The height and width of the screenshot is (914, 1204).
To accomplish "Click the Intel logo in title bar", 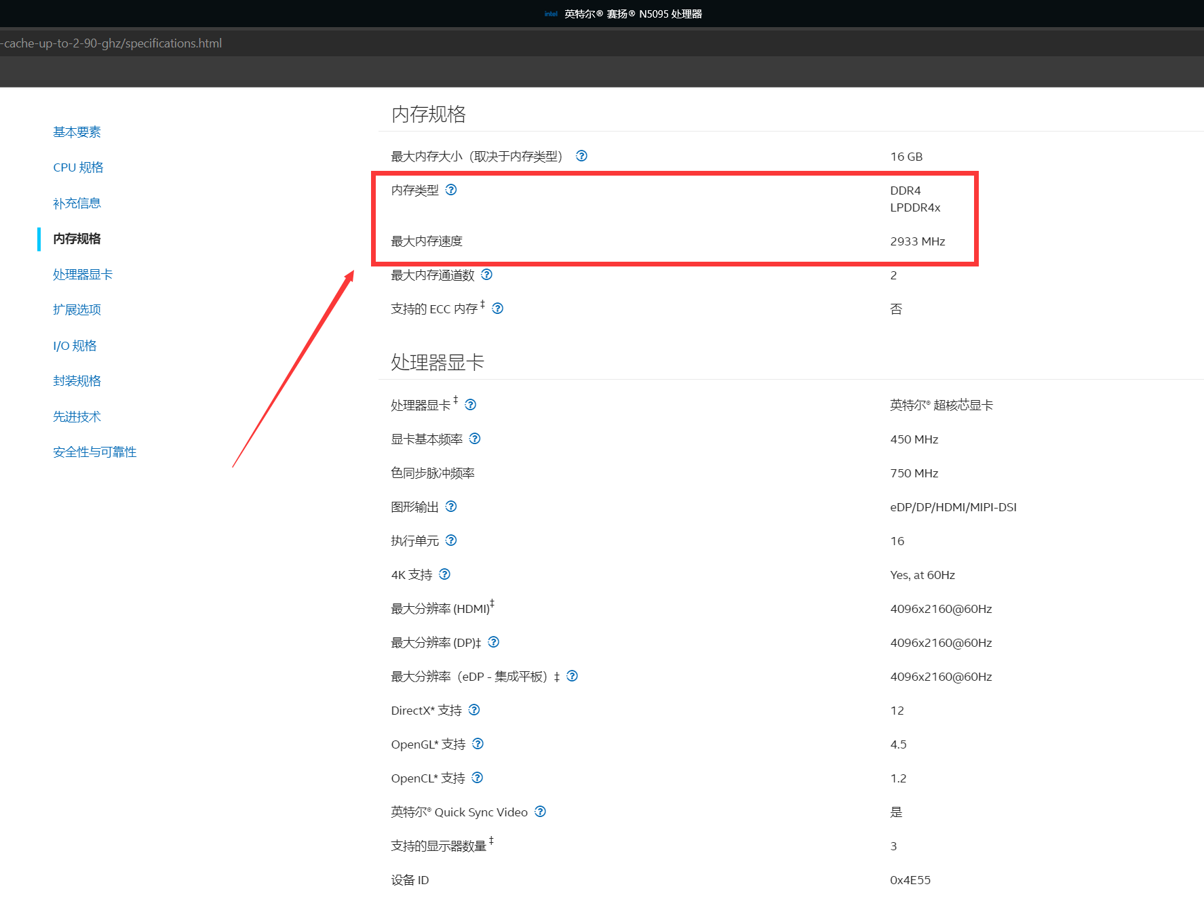I will (551, 14).
